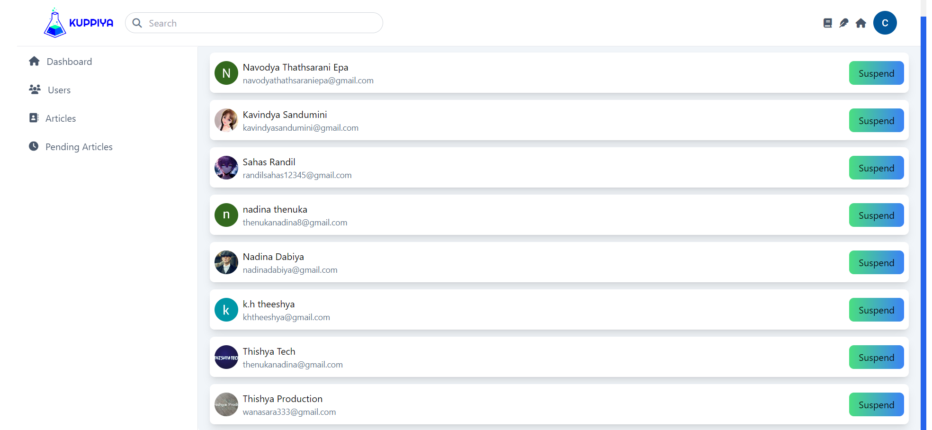Open Pending Articles in the sidebar
The image size is (932, 430).
(79, 147)
